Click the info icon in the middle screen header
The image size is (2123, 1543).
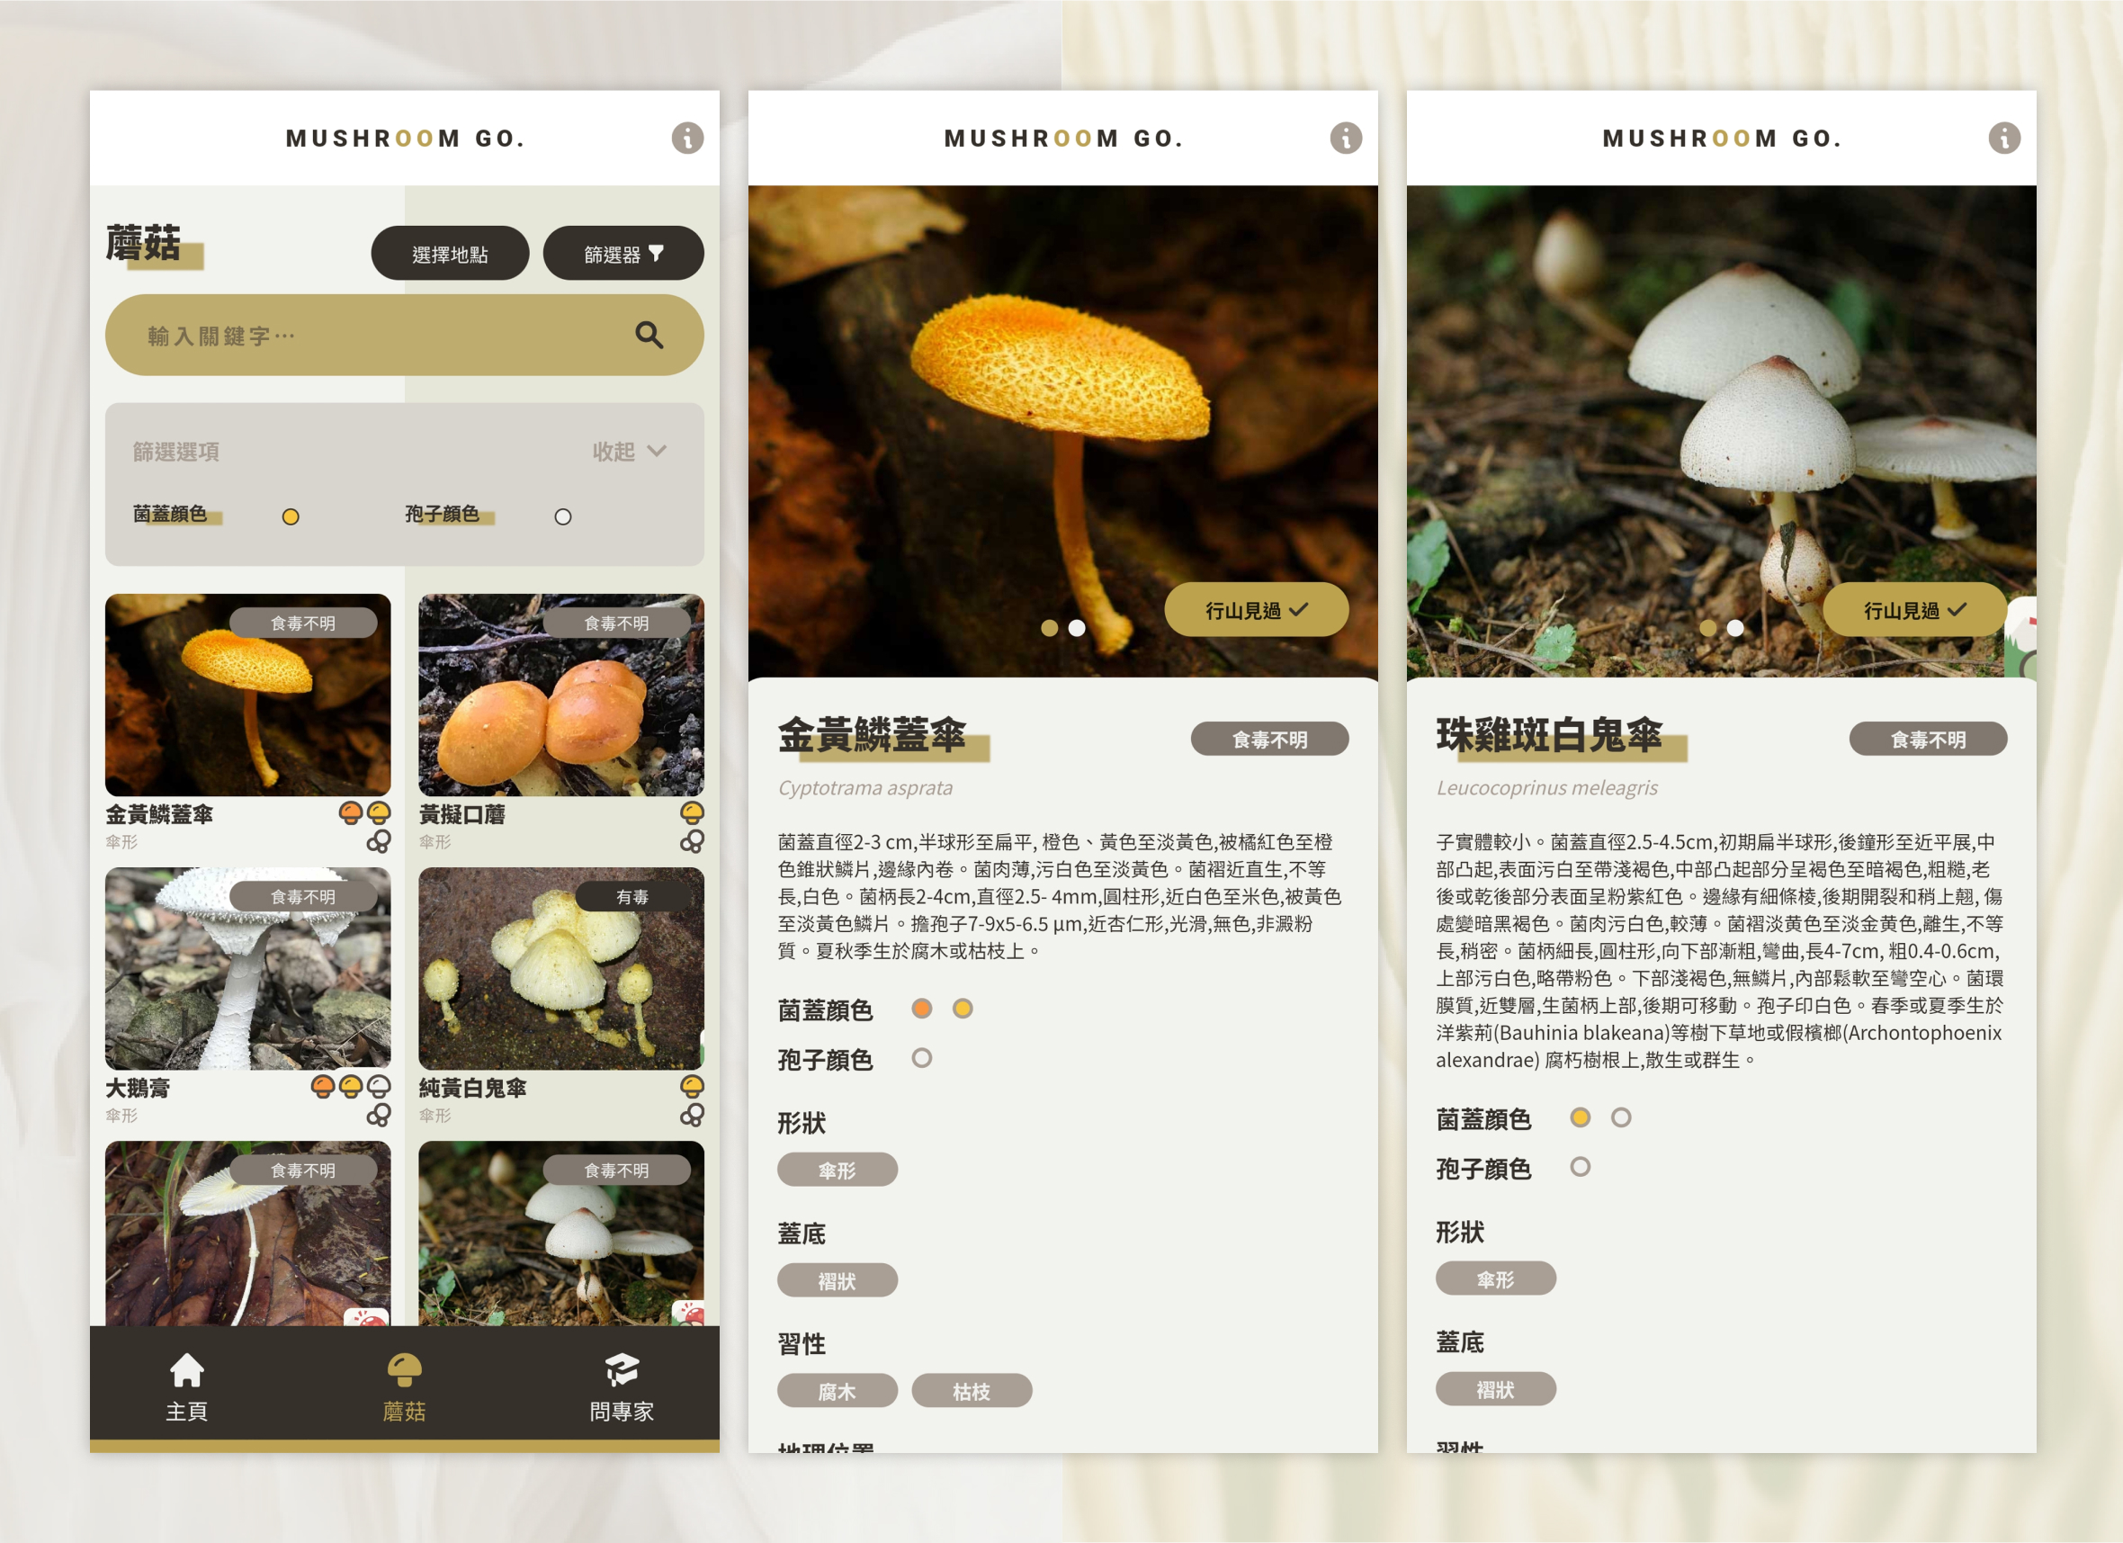[1345, 139]
